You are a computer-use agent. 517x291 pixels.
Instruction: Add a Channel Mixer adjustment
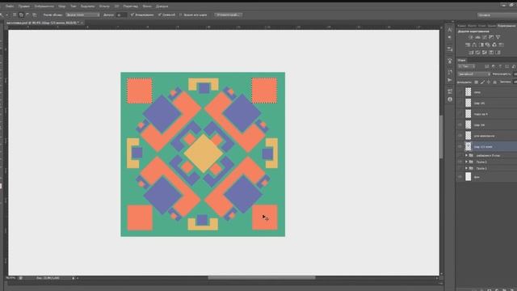[494, 45]
